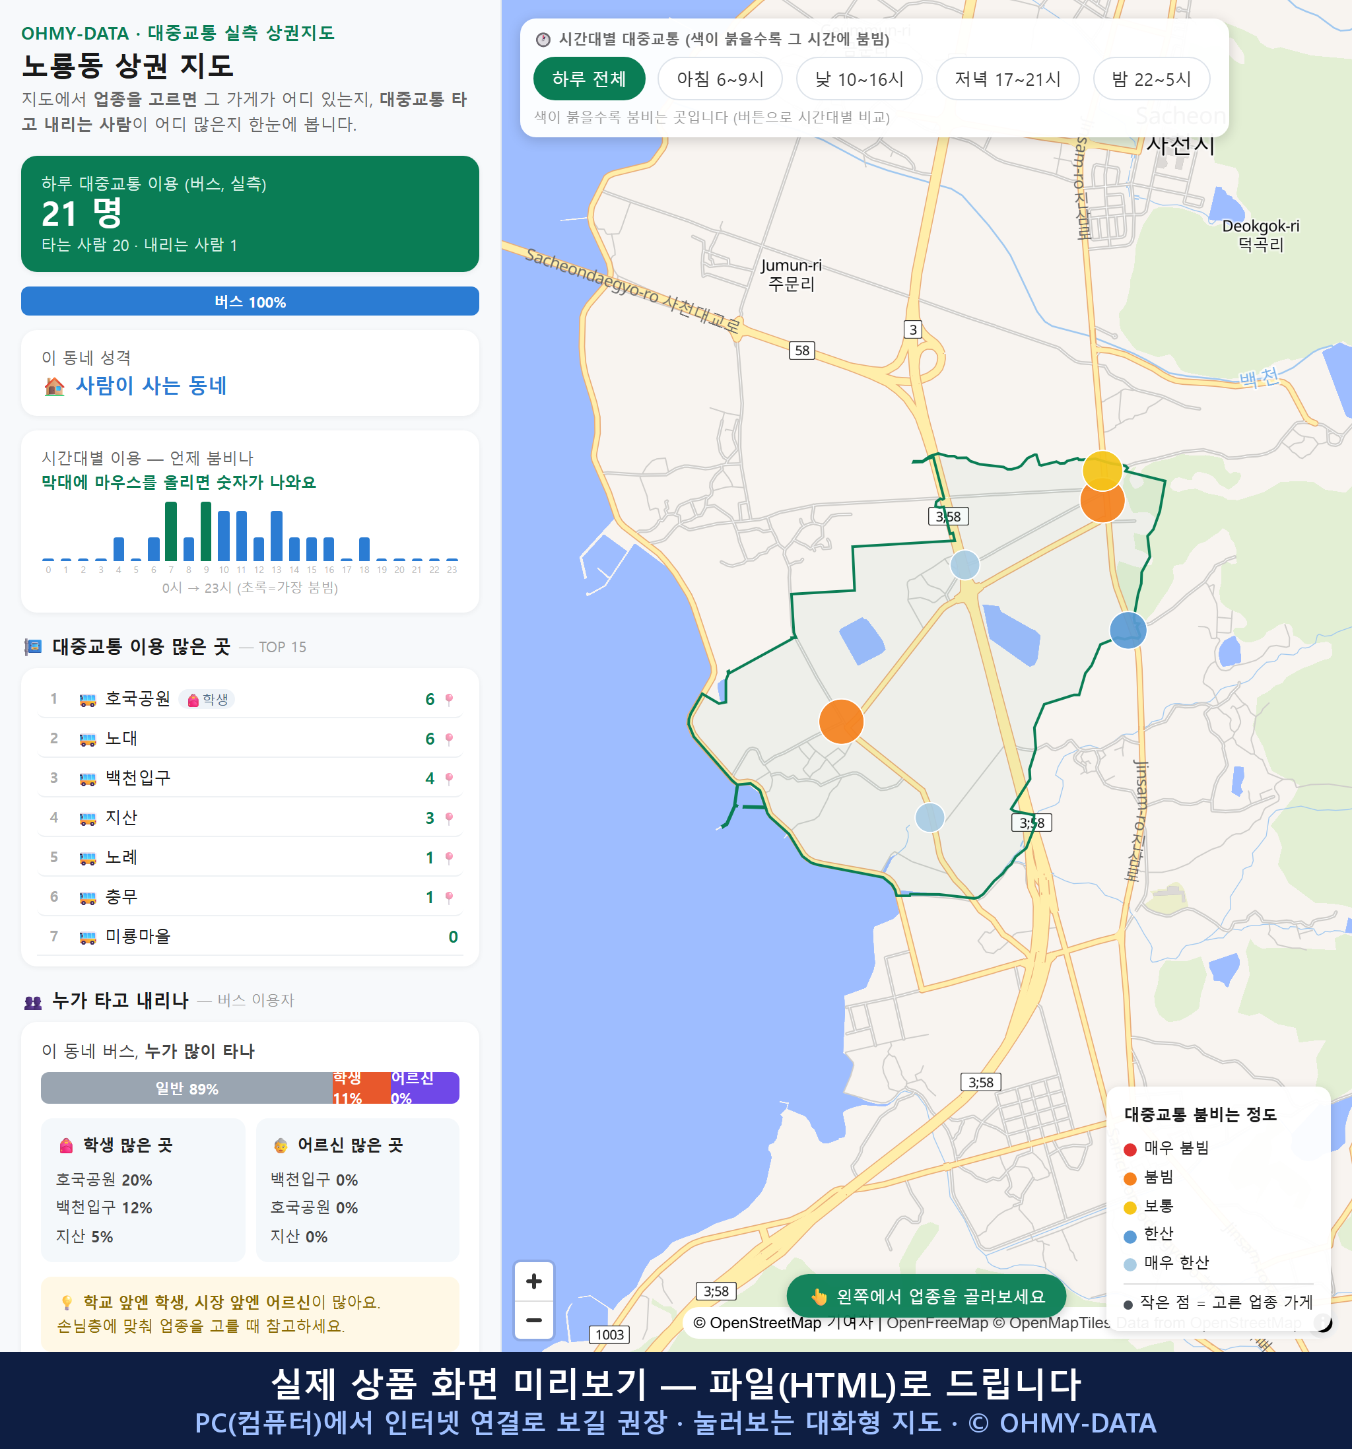Click the 붐빔 orange legend dot
This screenshot has height=1449, width=1352.
1130,1178
